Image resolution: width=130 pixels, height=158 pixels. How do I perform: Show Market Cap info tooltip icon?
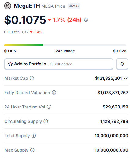(x=32, y=78)
